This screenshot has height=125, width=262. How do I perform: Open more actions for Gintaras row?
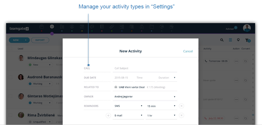236,100
